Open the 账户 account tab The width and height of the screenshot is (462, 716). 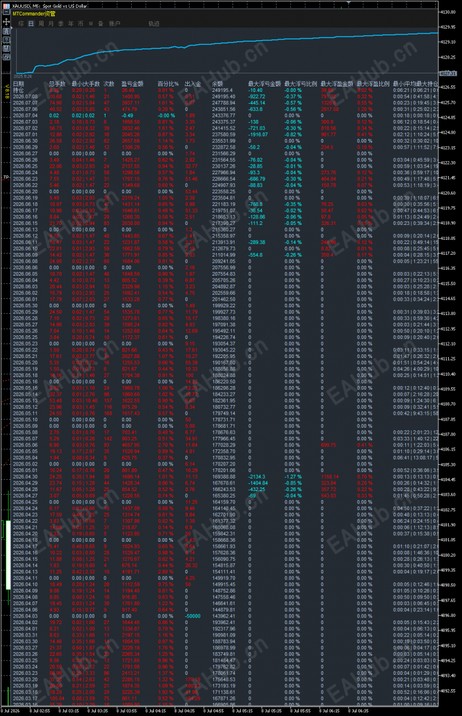coord(114,23)
